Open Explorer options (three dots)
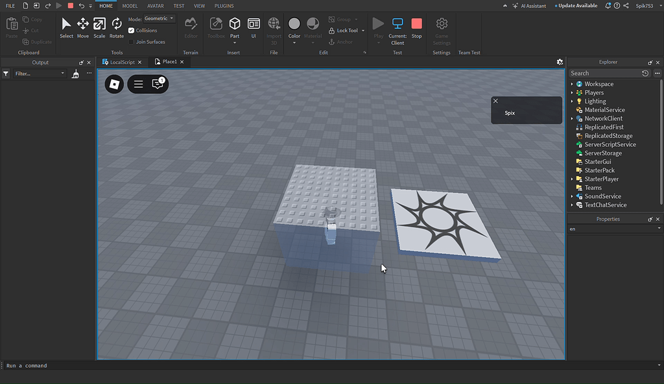The height and width of the screenshot is (384, 664). point(658,73)
